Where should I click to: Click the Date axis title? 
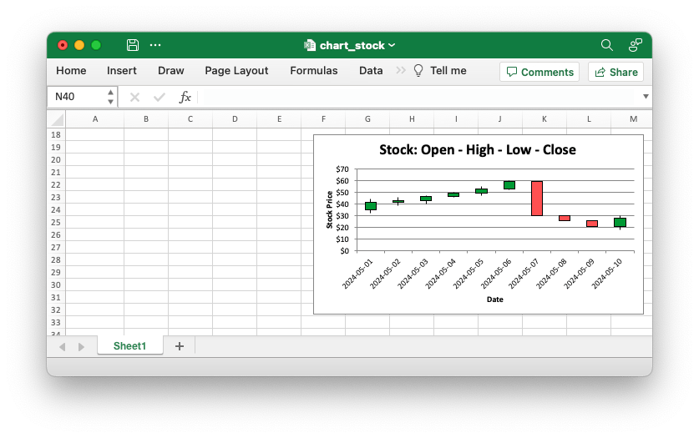point(495,300)
